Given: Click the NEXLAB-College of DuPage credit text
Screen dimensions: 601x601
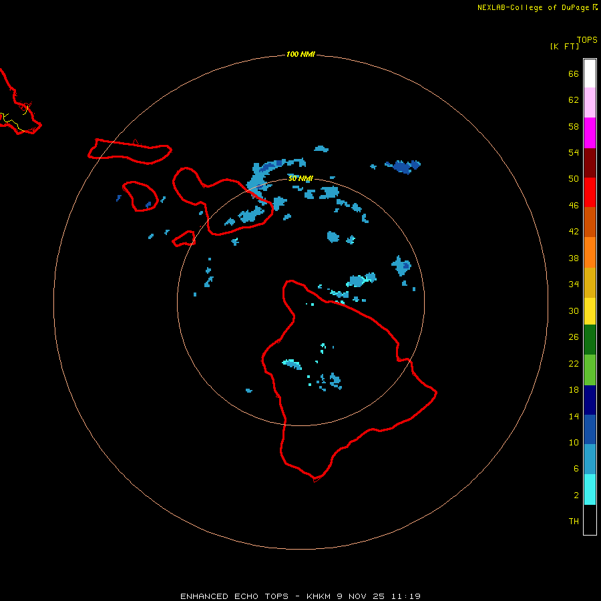Looking at the screenshot, I should (x=533, y=7).
